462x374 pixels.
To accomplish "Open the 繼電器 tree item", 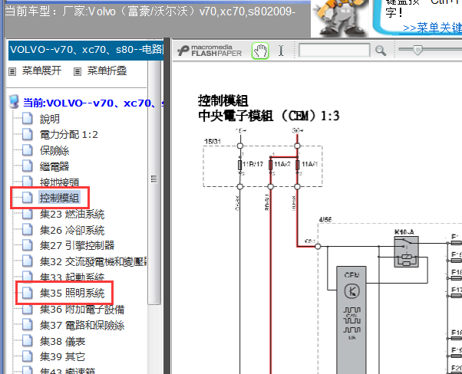I will (x=54, y=166).
